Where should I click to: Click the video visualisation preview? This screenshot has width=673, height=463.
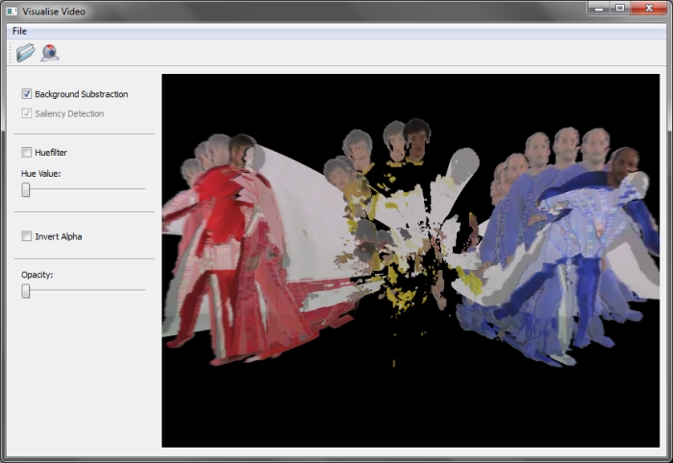coord(411,260)
